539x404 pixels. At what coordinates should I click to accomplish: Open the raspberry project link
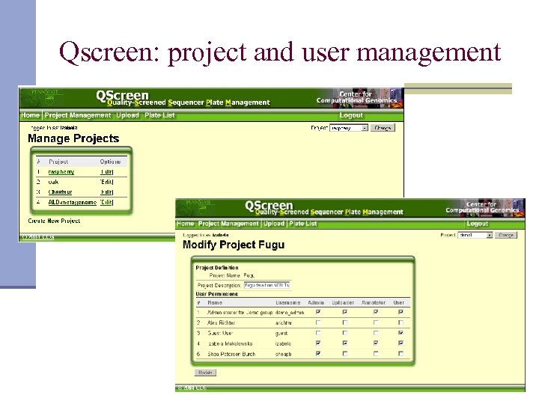(x=61, y=172)
